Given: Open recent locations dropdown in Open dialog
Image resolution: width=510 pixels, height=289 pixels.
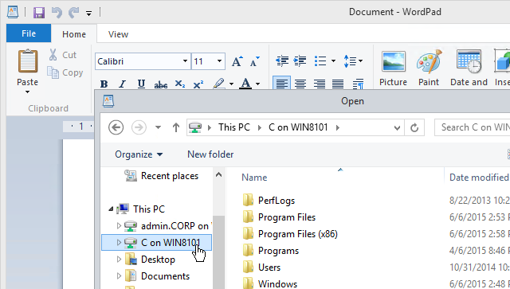Looking at the screenshot, I should coord(158,127).
